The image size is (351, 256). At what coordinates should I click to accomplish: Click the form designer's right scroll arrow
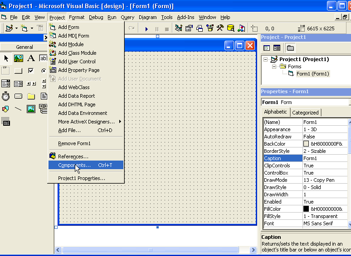coord(253,250)
